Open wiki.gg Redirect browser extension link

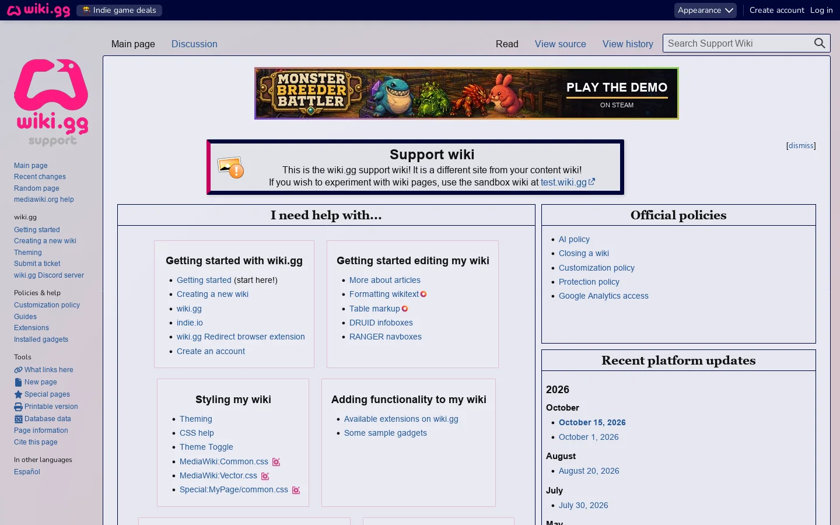[x=241, y=337]
